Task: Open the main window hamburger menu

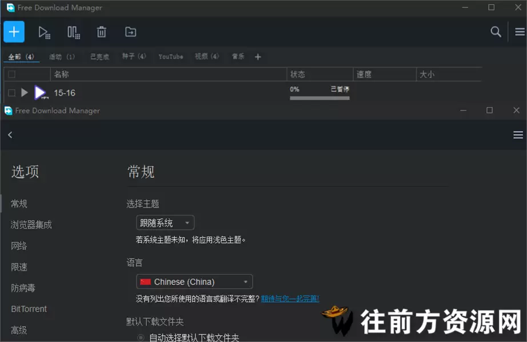Action: click(x=520, y=32)
